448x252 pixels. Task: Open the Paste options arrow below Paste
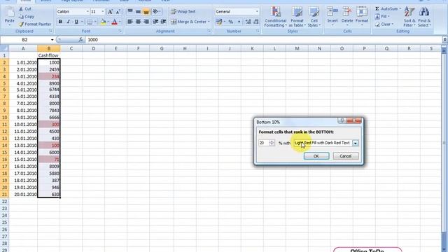[9, 25]
